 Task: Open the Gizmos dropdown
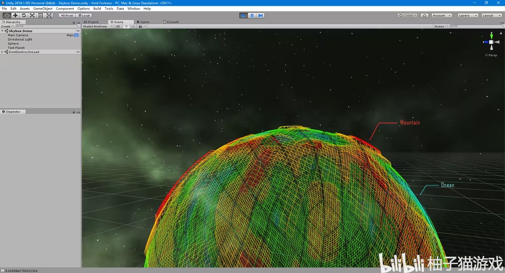[440, 26]
